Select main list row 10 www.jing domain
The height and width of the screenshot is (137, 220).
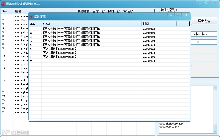coord(21,52)
